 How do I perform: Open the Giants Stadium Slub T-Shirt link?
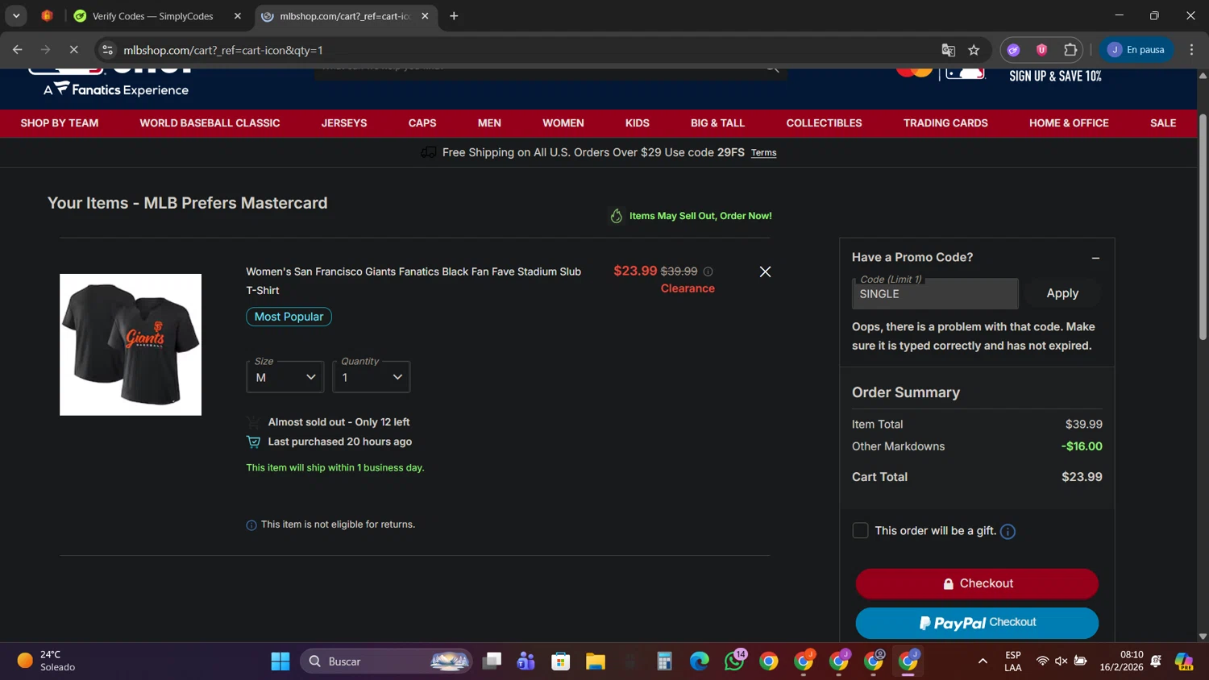point(413,281)
